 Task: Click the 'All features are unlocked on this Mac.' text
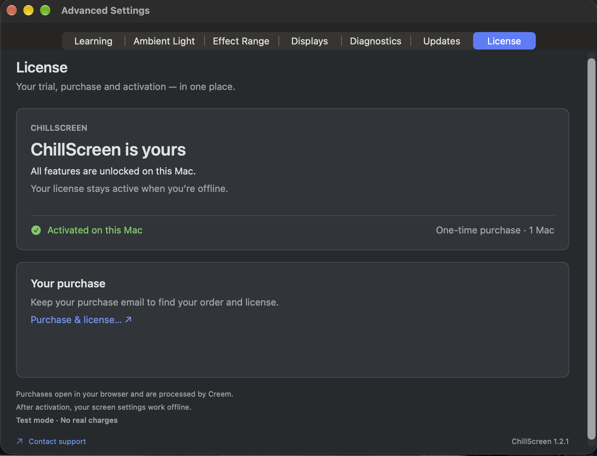pyautogui.click(x=113, y=171)
